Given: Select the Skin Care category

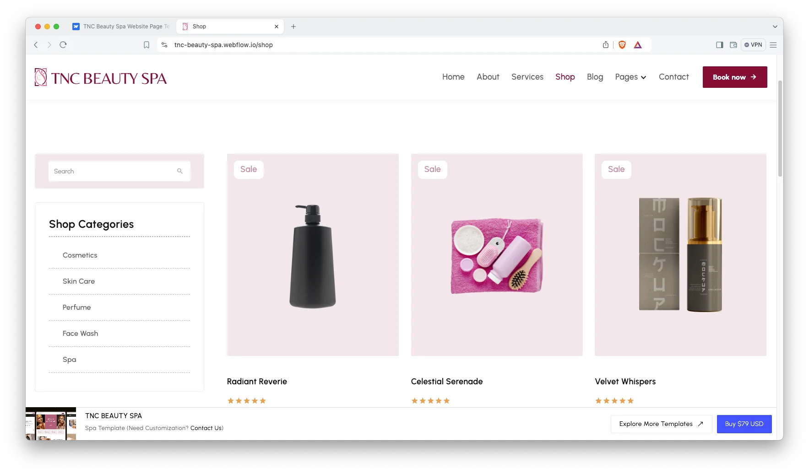Looking at the screenshot, I should (x=79, y=281).
